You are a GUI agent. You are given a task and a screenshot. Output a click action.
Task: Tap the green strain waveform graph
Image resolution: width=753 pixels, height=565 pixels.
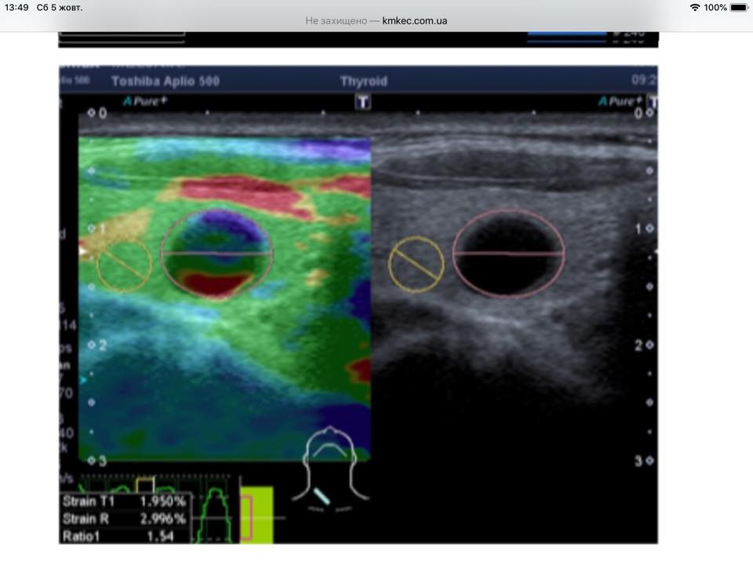pos(215,515)
